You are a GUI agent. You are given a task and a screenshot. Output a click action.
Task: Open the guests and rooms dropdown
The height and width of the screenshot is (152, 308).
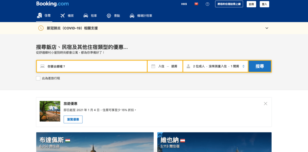click(215, 66)
